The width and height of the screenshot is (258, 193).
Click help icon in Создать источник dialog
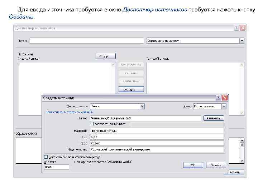(x=218, y=98)
